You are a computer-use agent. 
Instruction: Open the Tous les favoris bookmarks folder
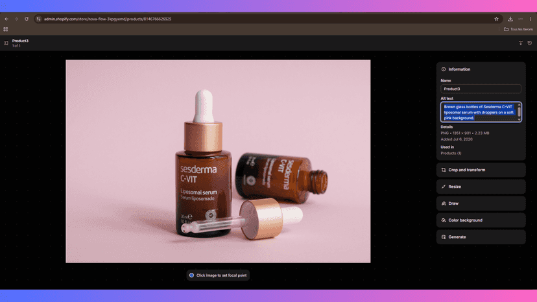(518, 29)
